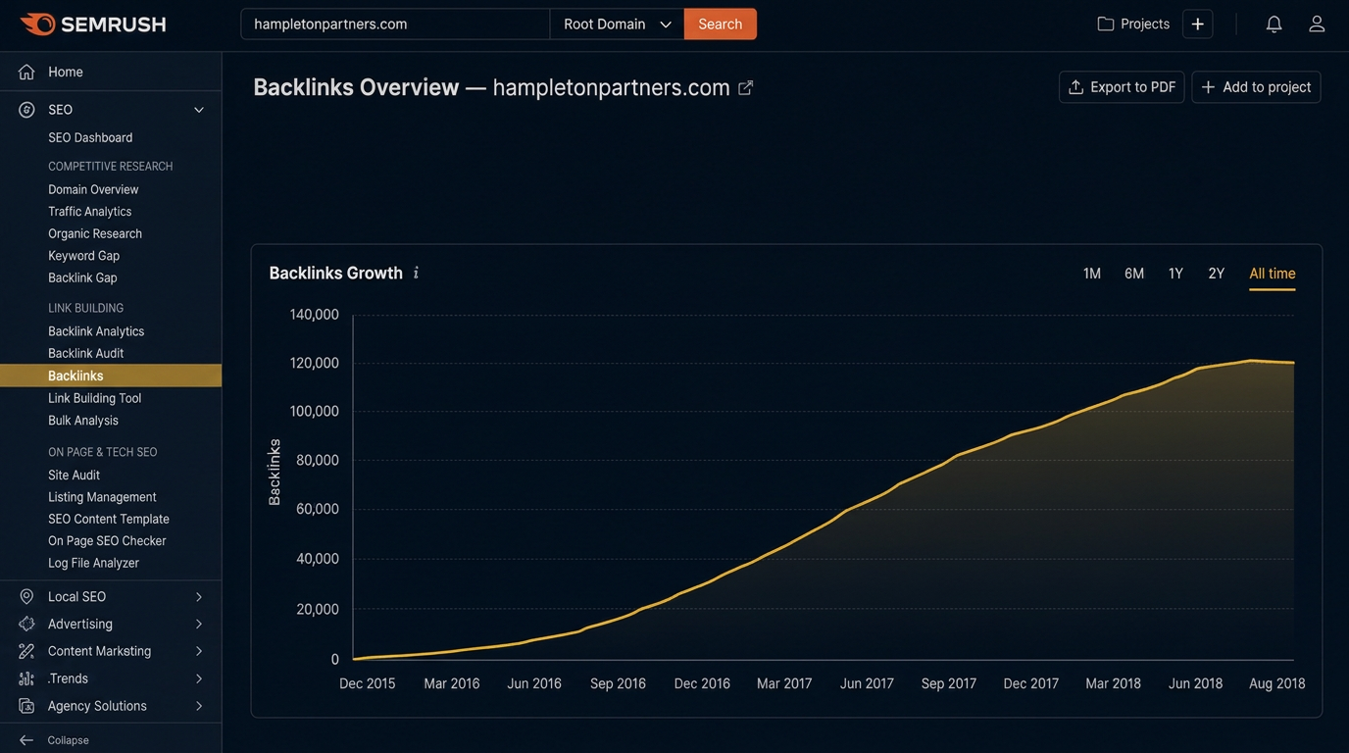1349x753 pixels.
Task: Click the ON PAGE & TECH SEO heading
Action: pos(103,452)
